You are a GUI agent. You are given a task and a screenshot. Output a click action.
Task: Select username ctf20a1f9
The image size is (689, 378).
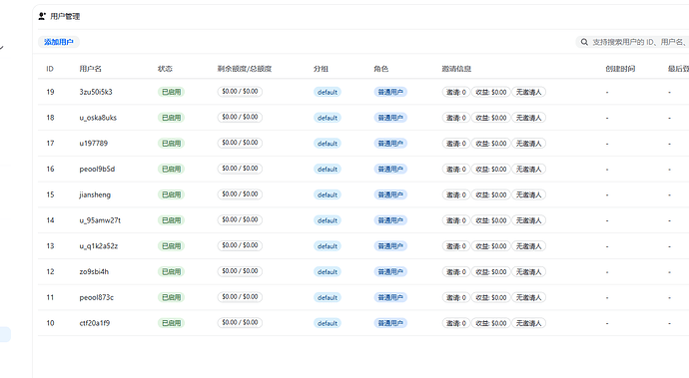click(x=95, y=323)
